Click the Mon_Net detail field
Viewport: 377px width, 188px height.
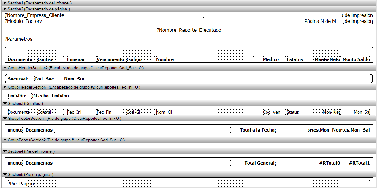click(329, 112)
